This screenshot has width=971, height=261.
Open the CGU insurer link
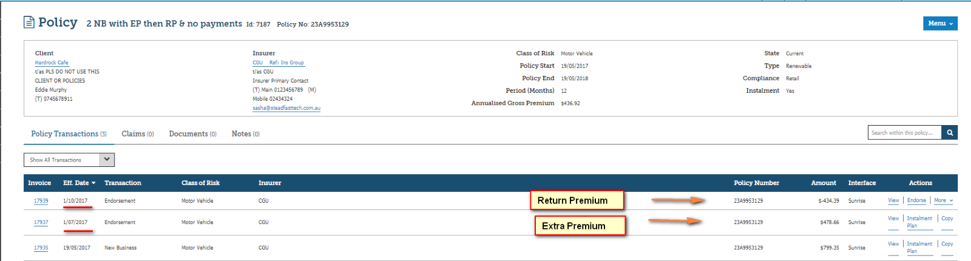coord(258,63)
